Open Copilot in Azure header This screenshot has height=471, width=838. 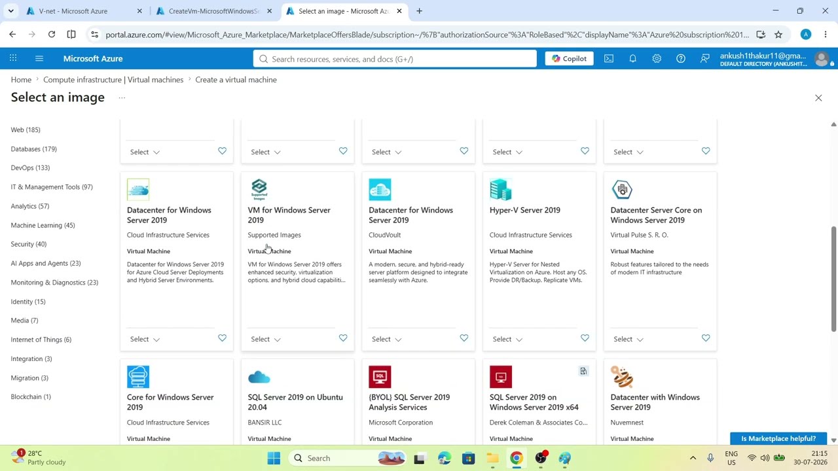click(x=569, y=59)
